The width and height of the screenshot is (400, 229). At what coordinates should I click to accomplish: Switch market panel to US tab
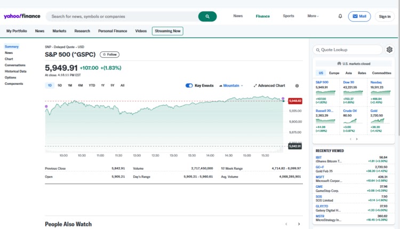[321, 73]
